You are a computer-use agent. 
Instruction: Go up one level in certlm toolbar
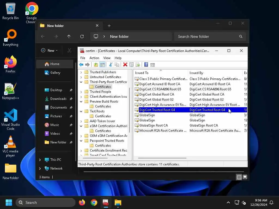(96, 65)
